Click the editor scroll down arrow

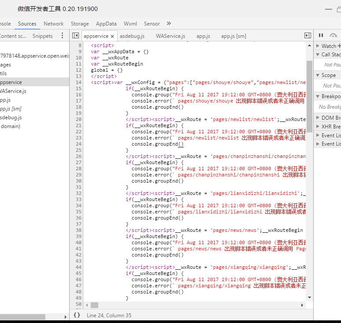coord(309,297)
